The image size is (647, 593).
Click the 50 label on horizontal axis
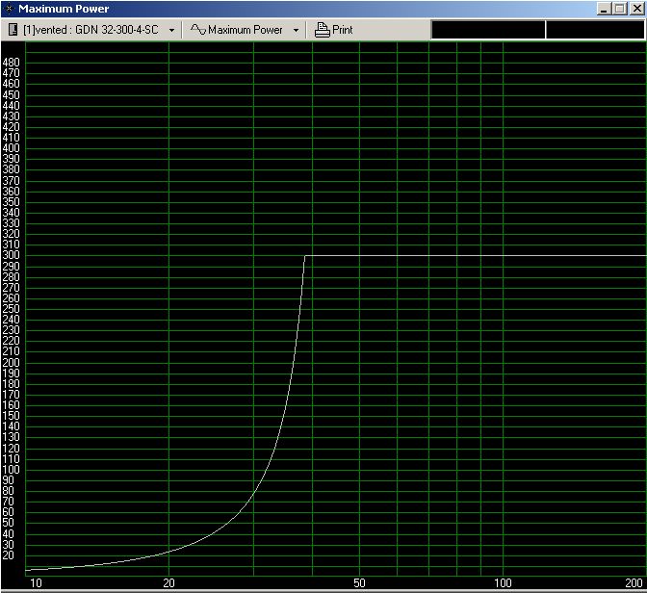coord(359,583)
